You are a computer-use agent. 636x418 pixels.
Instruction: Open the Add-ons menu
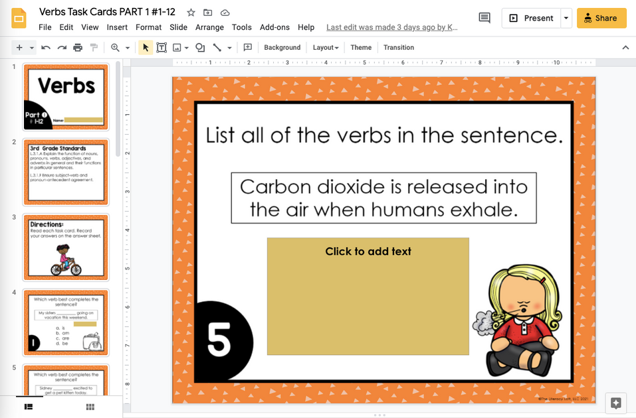coord(274,27)
